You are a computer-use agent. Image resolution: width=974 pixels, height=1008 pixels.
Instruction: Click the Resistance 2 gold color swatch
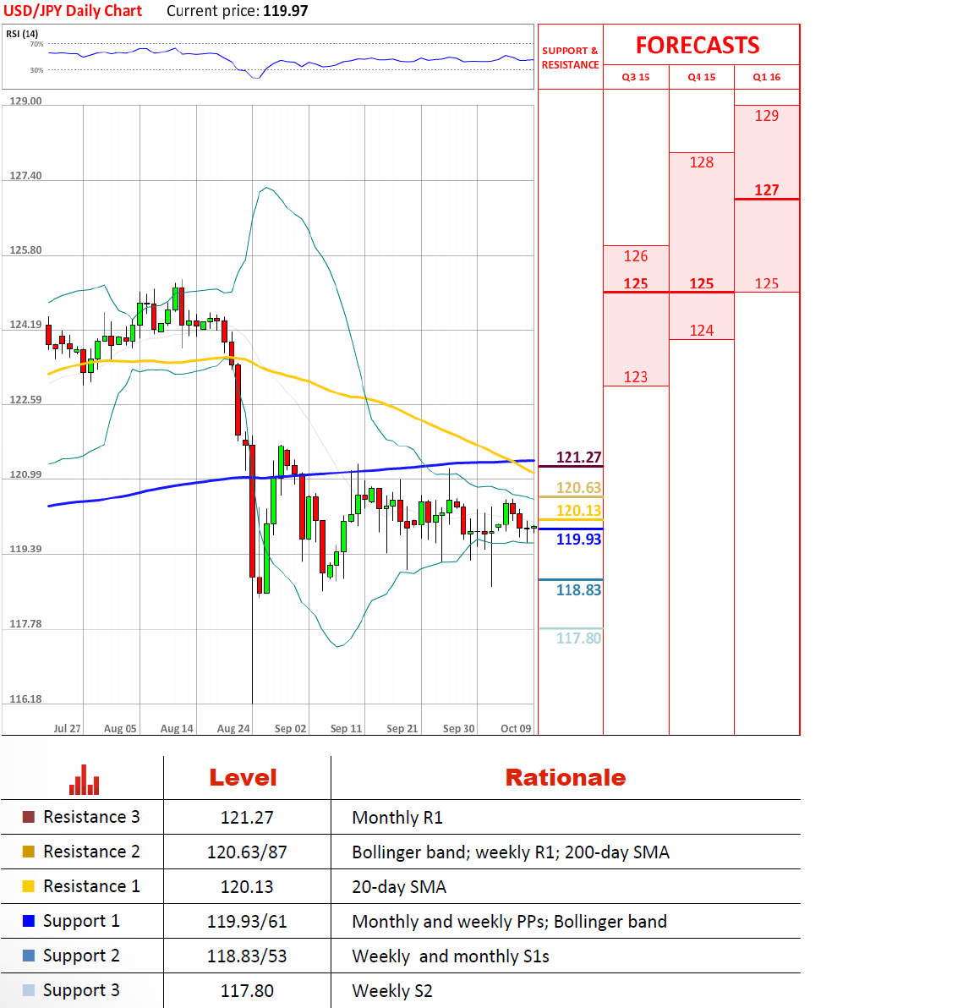[x=28, y=852]
